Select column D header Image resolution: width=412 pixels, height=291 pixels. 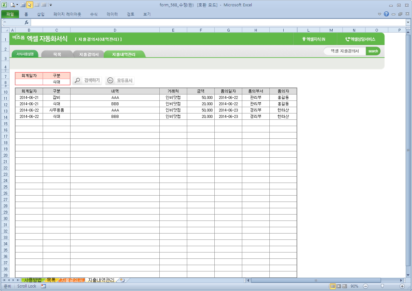(115, 30)
